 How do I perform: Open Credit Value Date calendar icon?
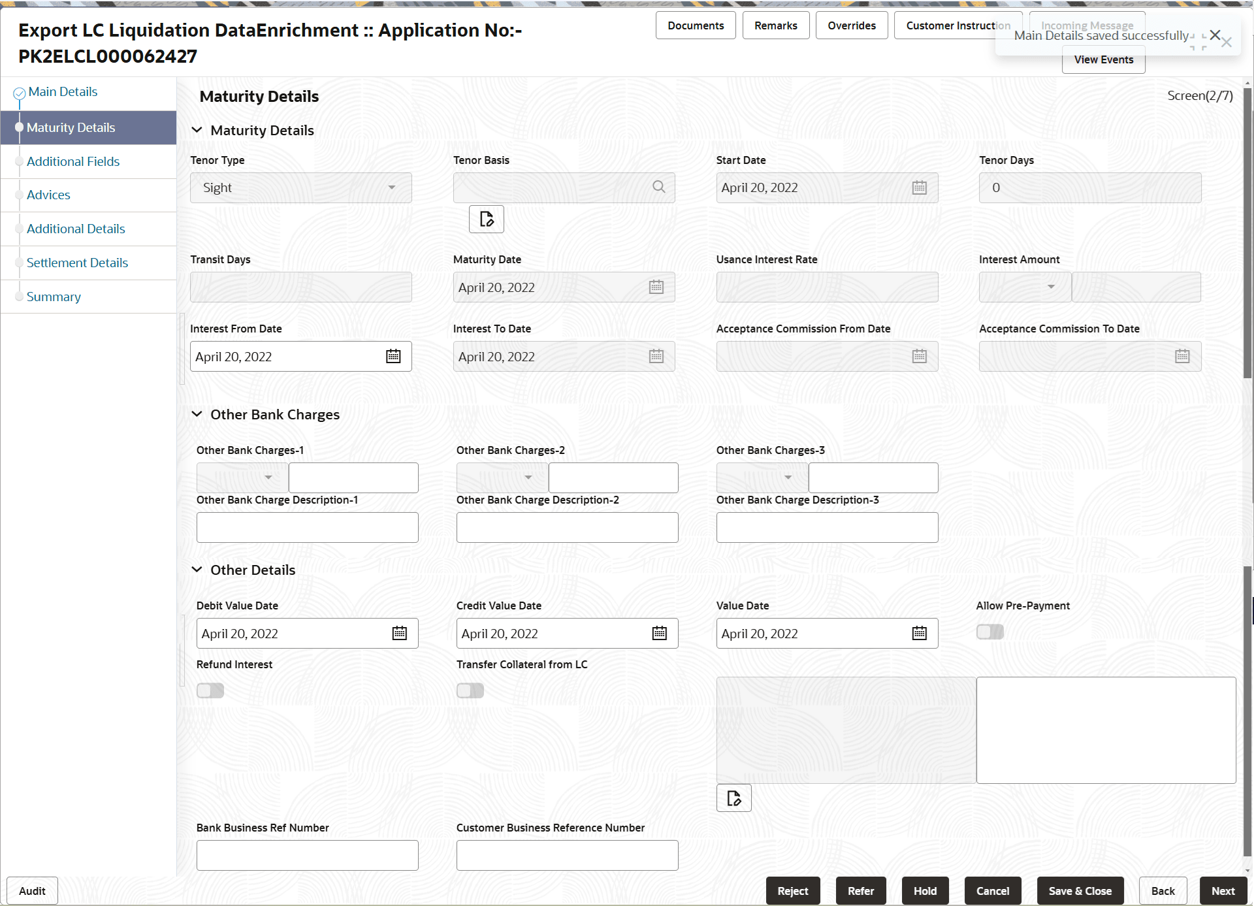tap(659, 634)
